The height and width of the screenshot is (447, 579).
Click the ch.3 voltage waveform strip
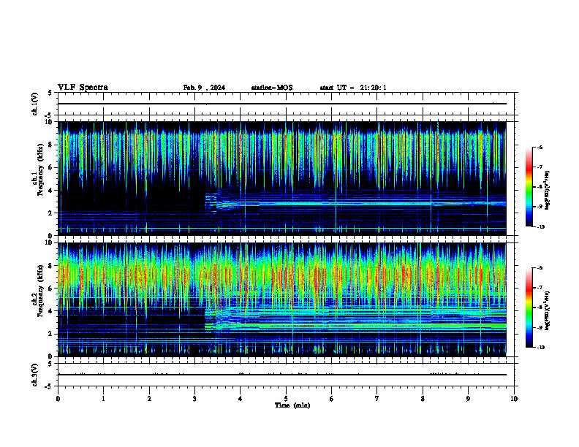click(x=286, y=375)
